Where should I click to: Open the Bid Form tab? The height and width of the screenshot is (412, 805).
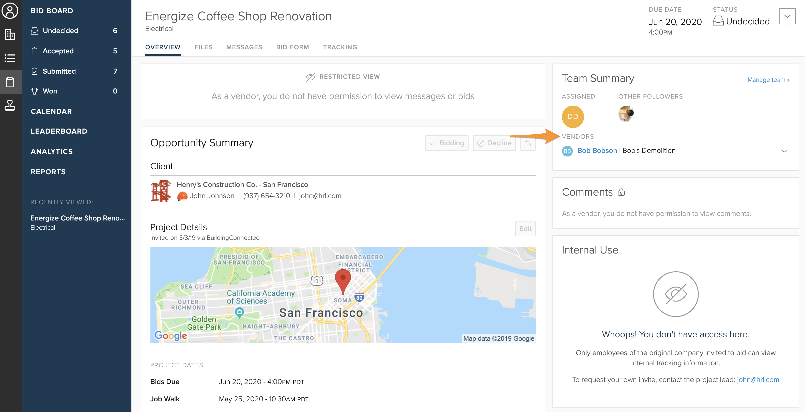292,47
